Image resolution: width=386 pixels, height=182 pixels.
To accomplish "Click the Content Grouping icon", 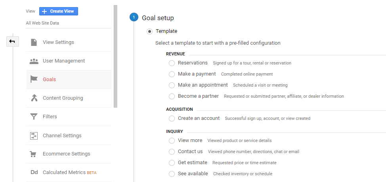I will pos(34,98).
